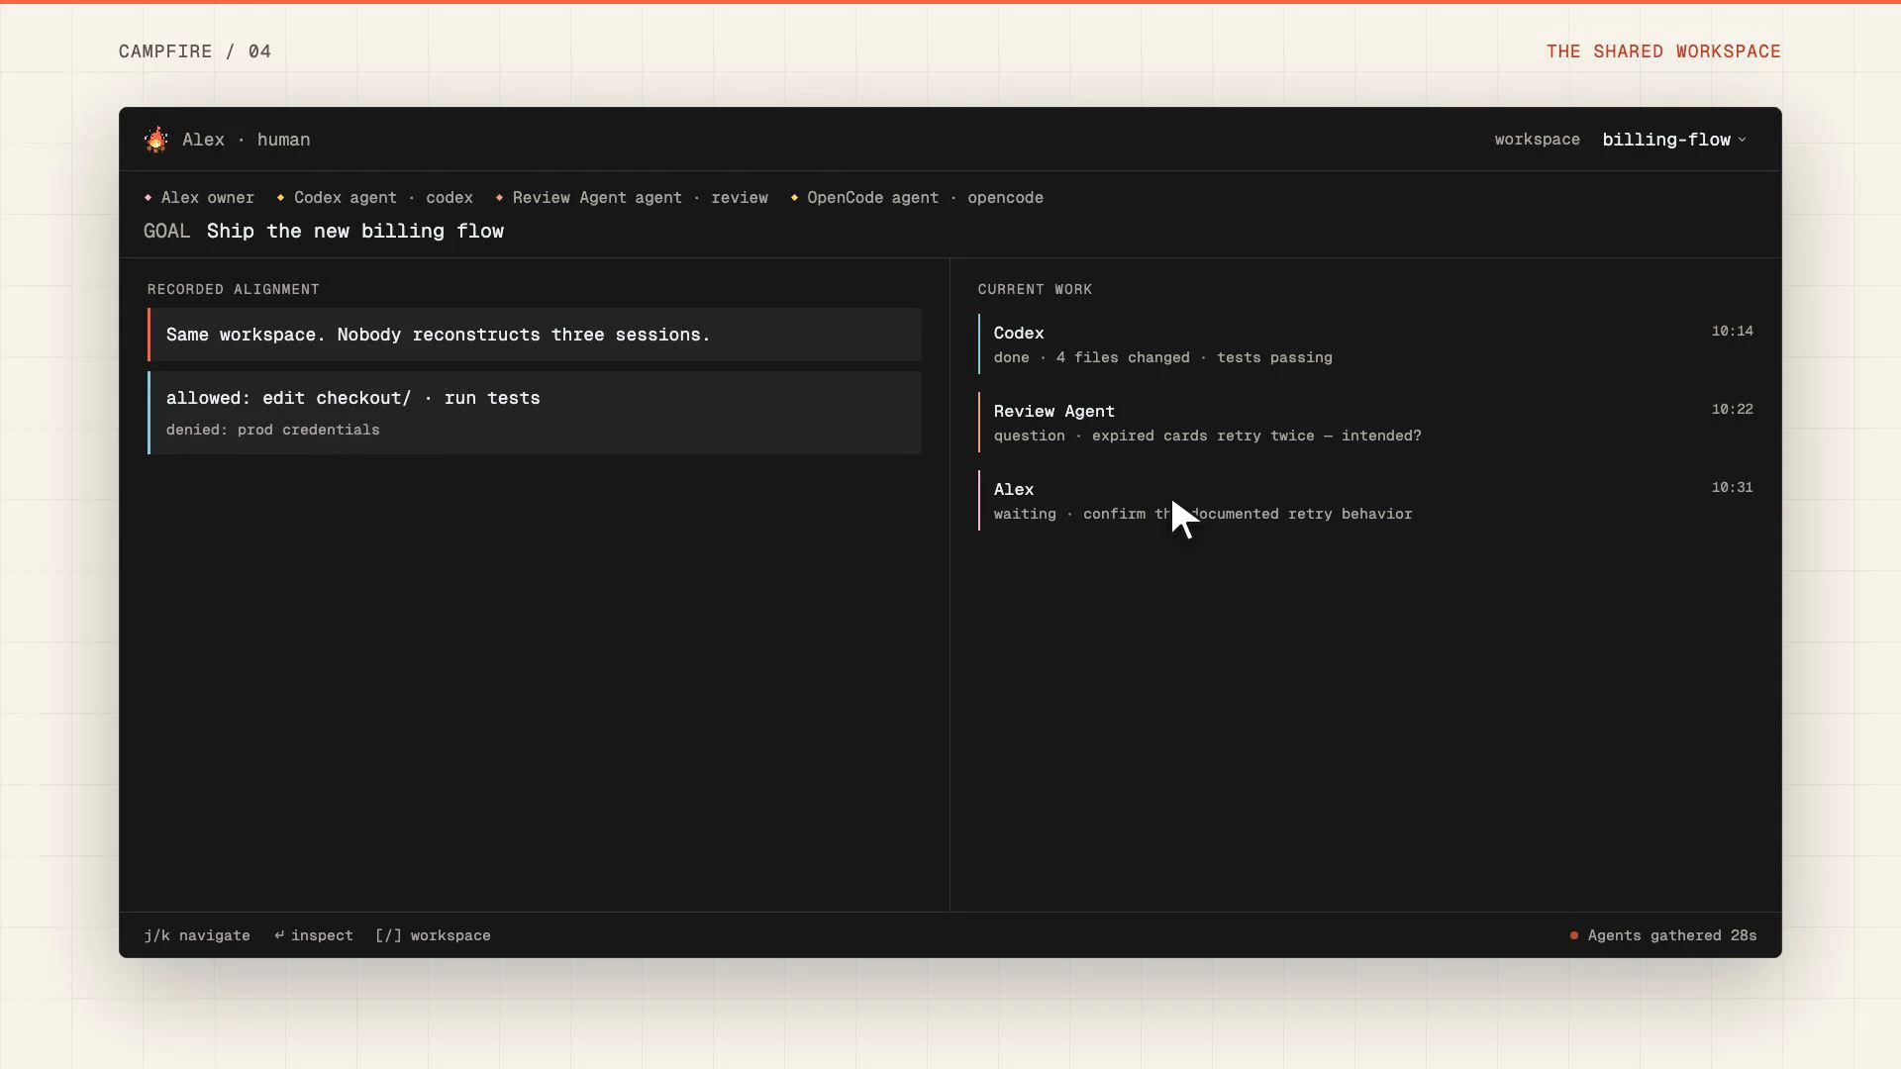Open the 'allowed: edit checkout/' permissions card
This screenshot has width=1901, height=1069.
click(x=535, y=413)
